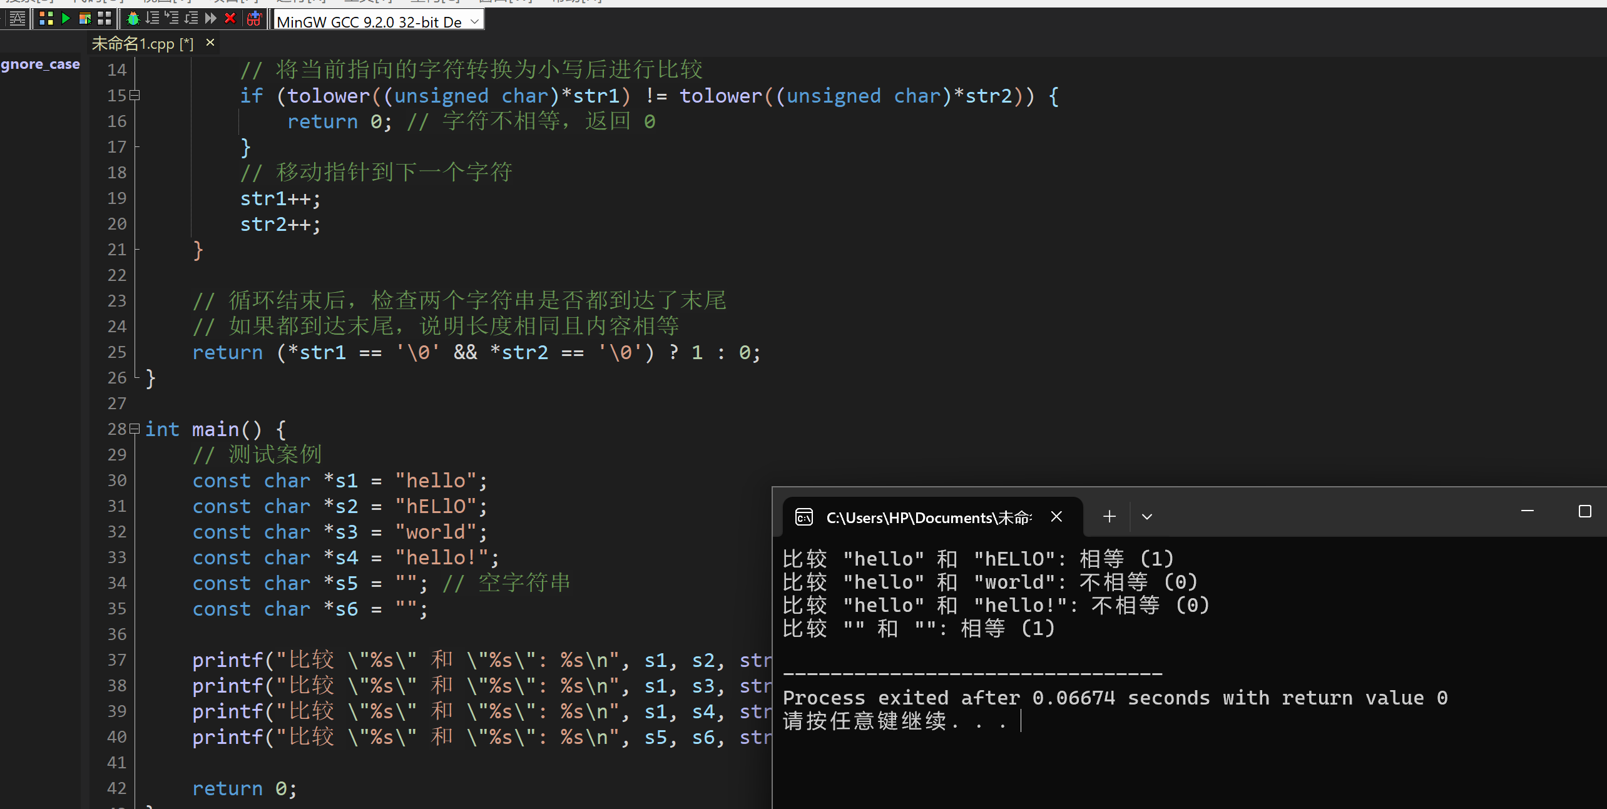
Task: Click the green Run arrow
Action: pos(66,19)
